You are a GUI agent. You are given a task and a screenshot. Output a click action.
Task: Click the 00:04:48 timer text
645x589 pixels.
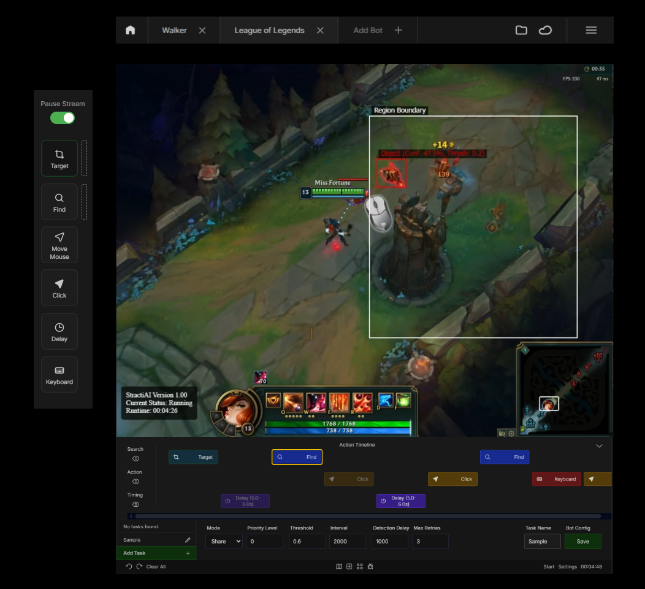pos(591,567)
